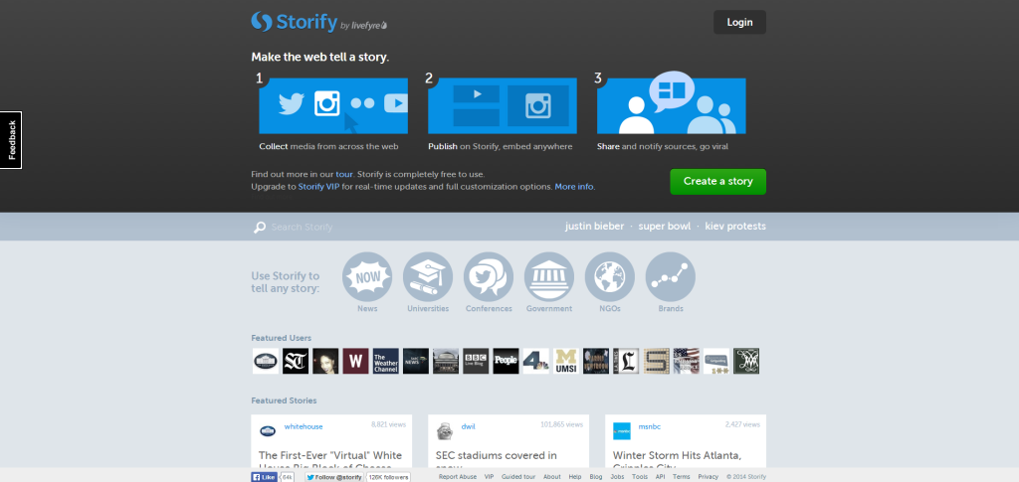Open the tour link

[344, 175]
